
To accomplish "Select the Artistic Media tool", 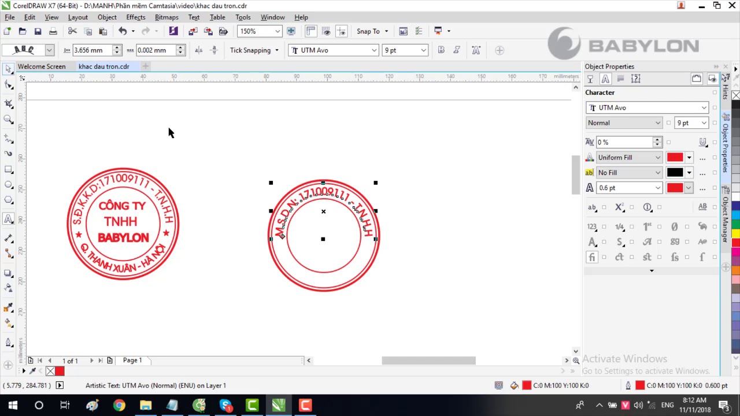I will tap(8, 154).
